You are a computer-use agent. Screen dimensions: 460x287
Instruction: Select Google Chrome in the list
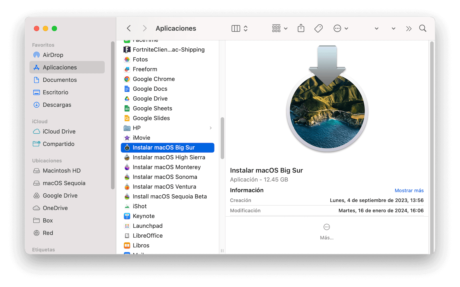click(x=168, y=79)
